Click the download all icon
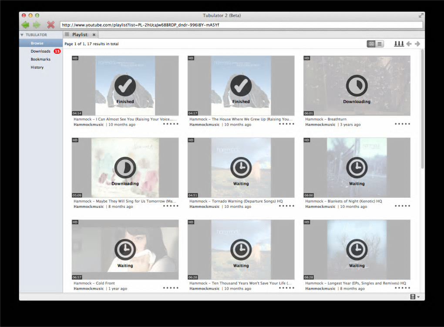This screenshot has width=444, height=327. (x=399, y=44)
